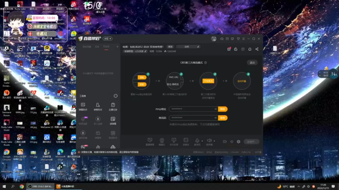
Task: Click the share icon
Action: click(257, 49)
